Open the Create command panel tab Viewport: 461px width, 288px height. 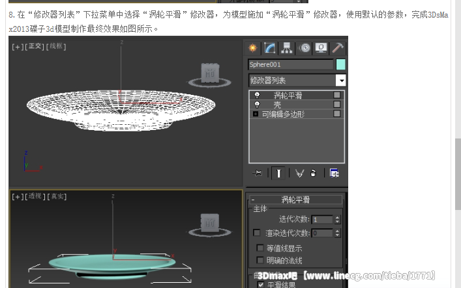253,48
